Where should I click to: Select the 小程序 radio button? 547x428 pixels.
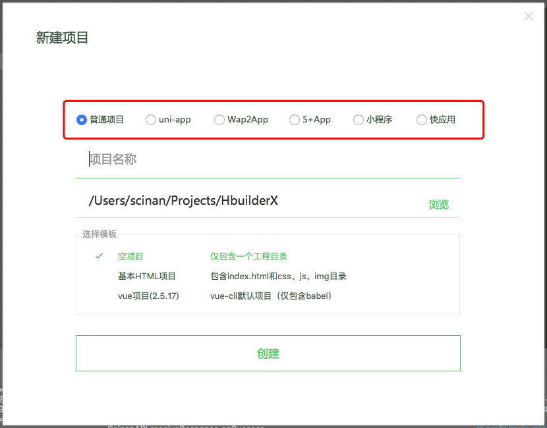coord(359,120)
